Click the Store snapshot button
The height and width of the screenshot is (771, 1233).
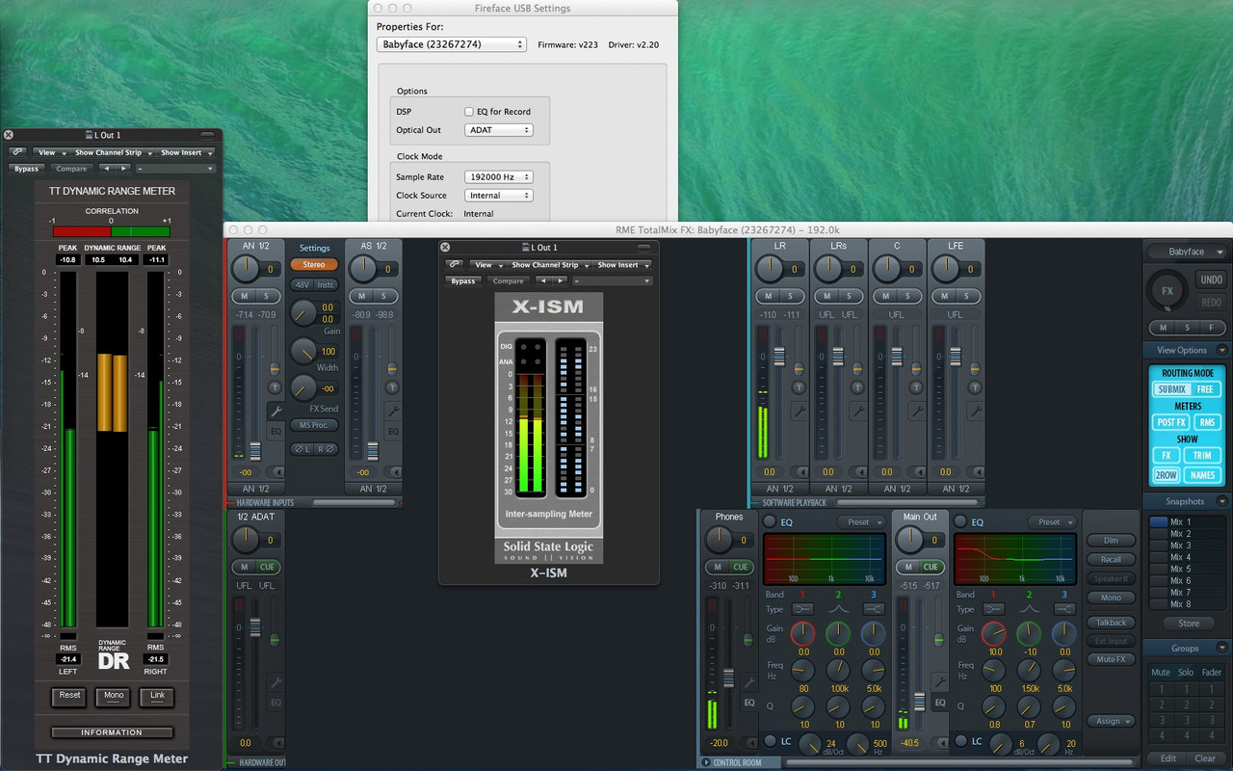point(1189,624)
